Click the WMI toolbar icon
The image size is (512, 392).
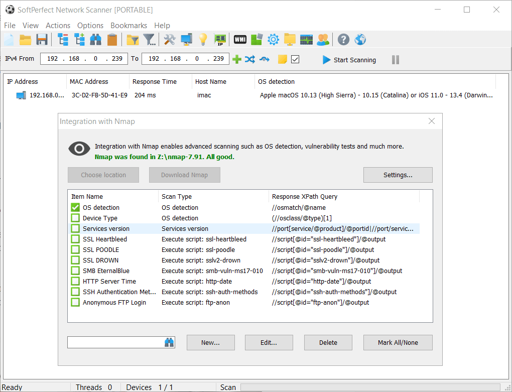click(240, 40)
